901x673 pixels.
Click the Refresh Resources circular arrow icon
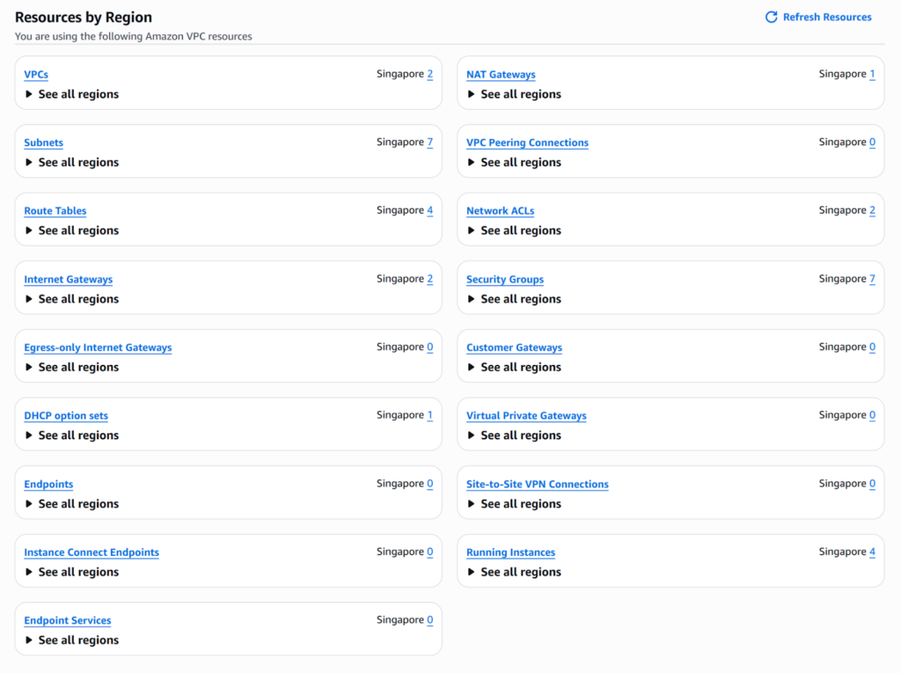click(x=771, y=17)
